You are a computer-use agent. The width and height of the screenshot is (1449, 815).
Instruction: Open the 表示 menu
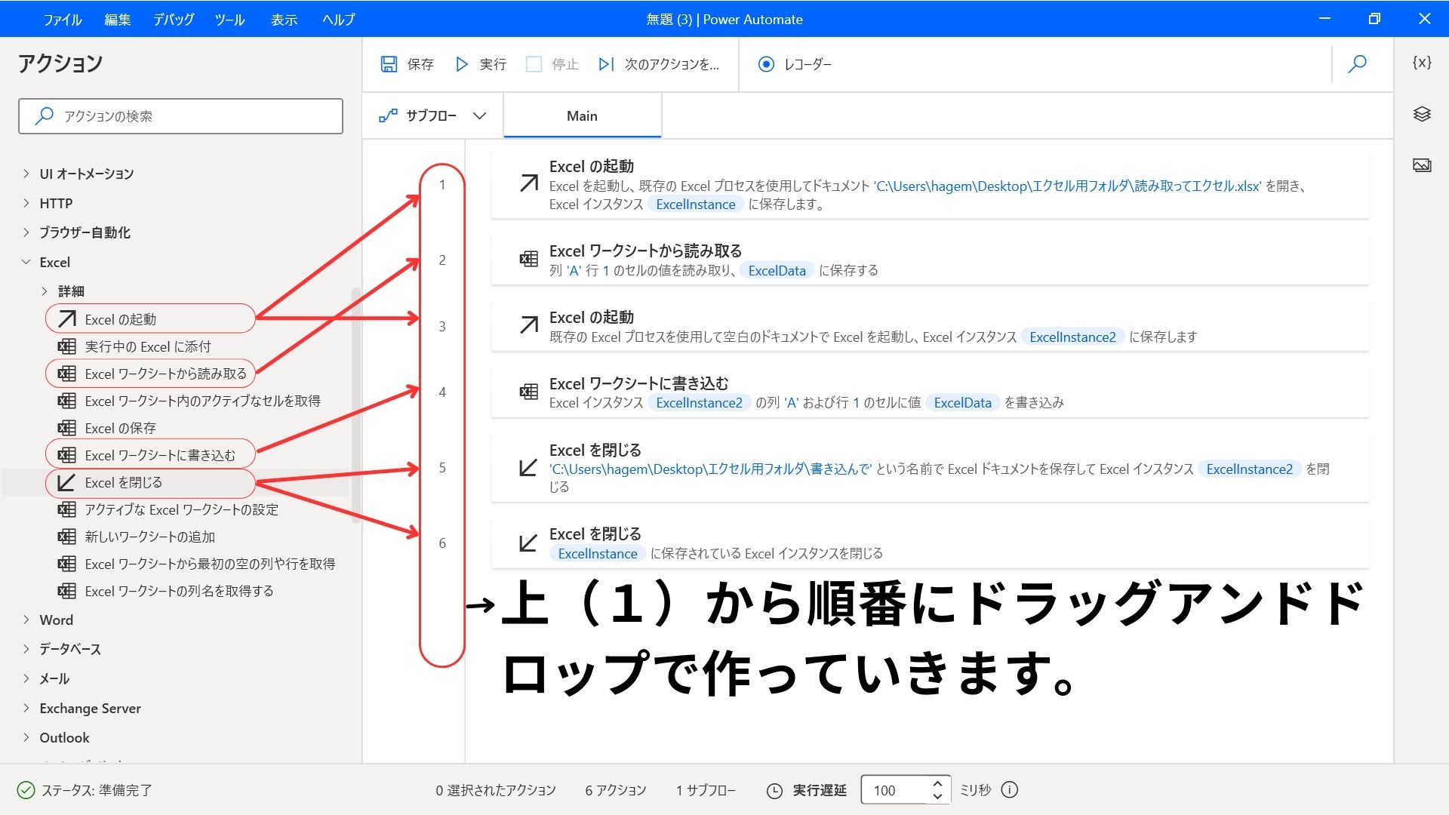point(284,20)
